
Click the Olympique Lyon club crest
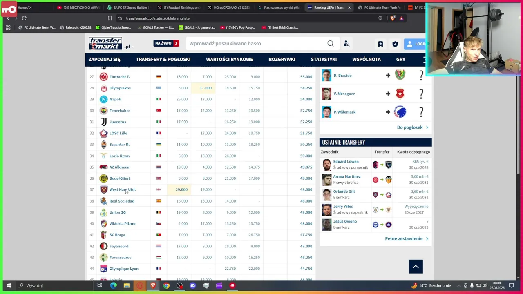coord(104,269)
